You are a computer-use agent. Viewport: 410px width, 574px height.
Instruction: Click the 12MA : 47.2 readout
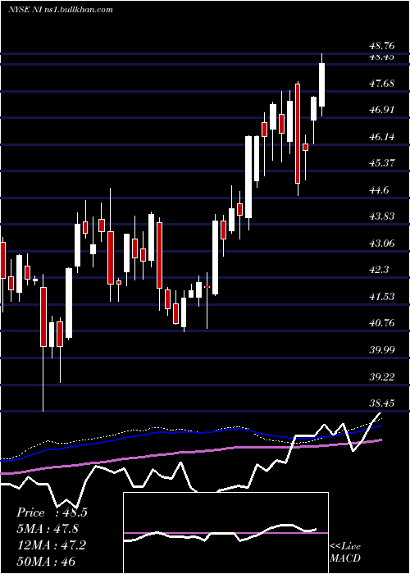pos(51,544)
